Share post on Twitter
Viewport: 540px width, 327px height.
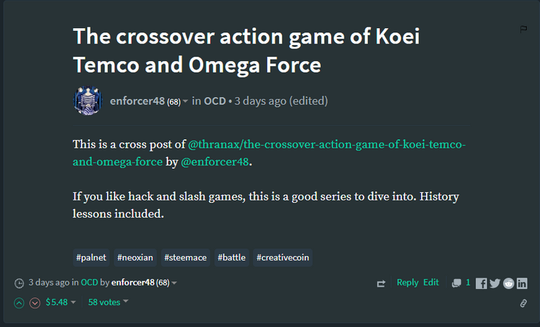tap(495, 283)
